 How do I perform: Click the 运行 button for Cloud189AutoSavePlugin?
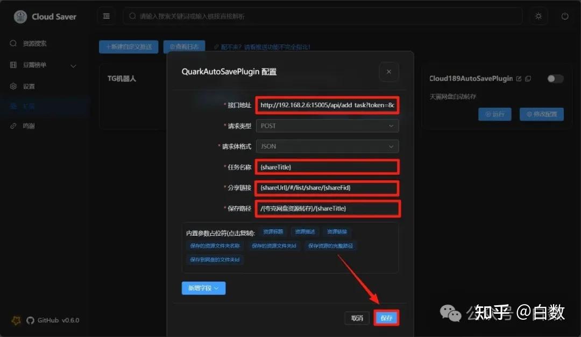[494, 114]
